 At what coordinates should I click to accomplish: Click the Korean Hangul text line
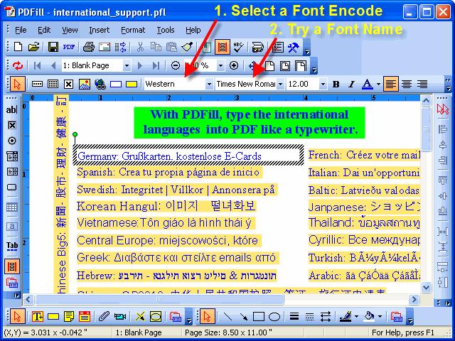click(x=166, y=206)
